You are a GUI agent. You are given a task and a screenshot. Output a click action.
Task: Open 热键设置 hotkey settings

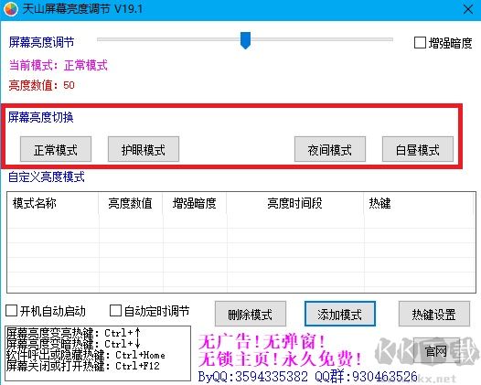(x=434, y=314)
